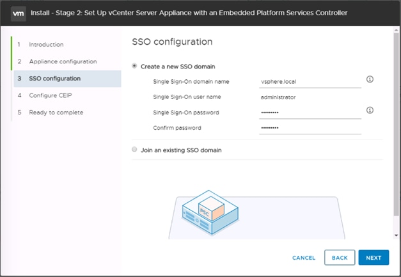This screenshot has width=401, height=277.
Task: Click the Single Sign-On password label
Action: (186, 113)
